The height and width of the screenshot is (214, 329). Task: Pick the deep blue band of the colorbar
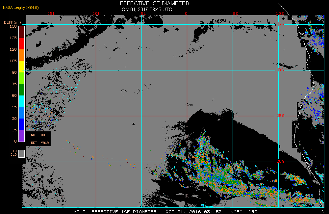point(22,124)
